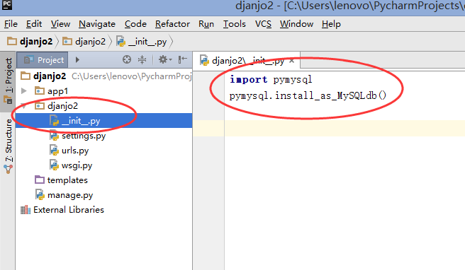
Task: Open the Window menu
Action: pyautogui.click(x=296, y=24)
